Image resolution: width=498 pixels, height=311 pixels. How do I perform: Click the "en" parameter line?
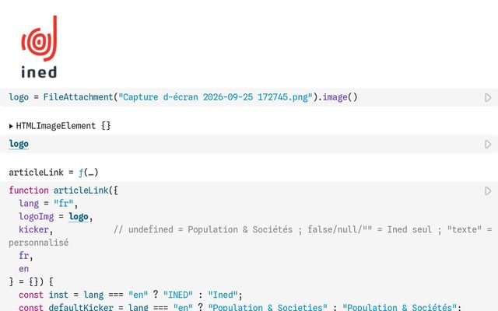[x=24, y=269]
